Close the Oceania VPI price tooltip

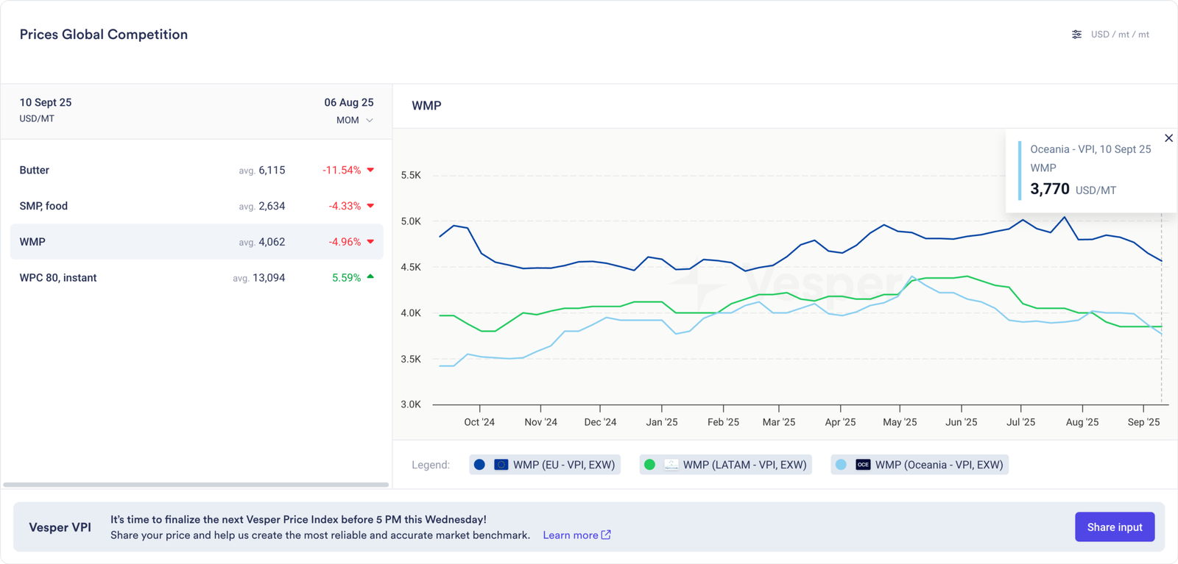tap(1168, 138)
